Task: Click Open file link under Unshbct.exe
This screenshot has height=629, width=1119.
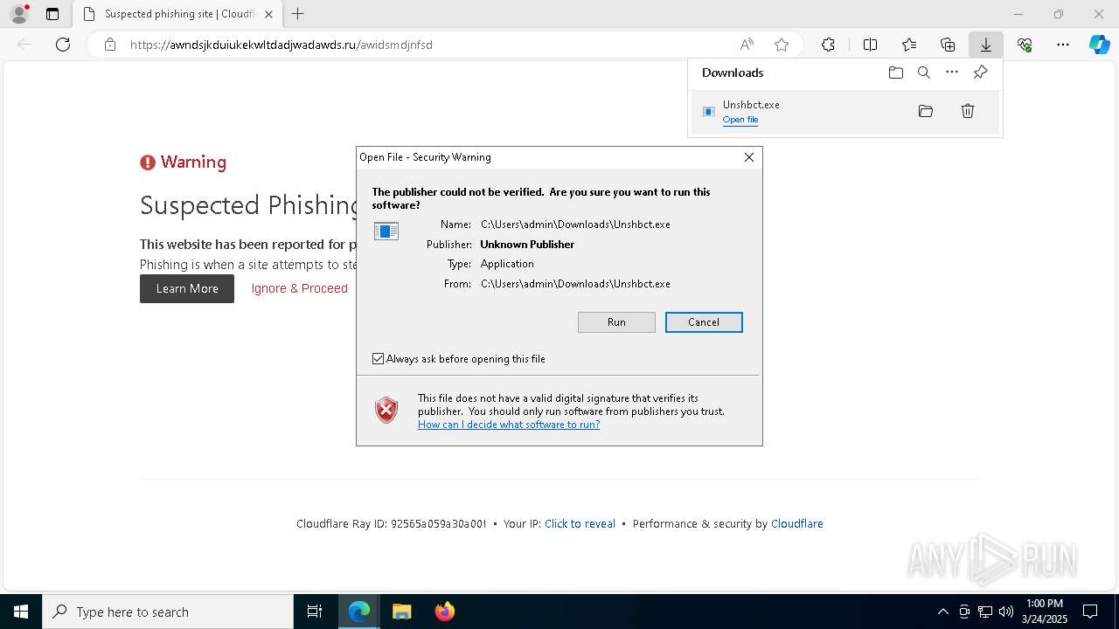Action: [740, 120]
